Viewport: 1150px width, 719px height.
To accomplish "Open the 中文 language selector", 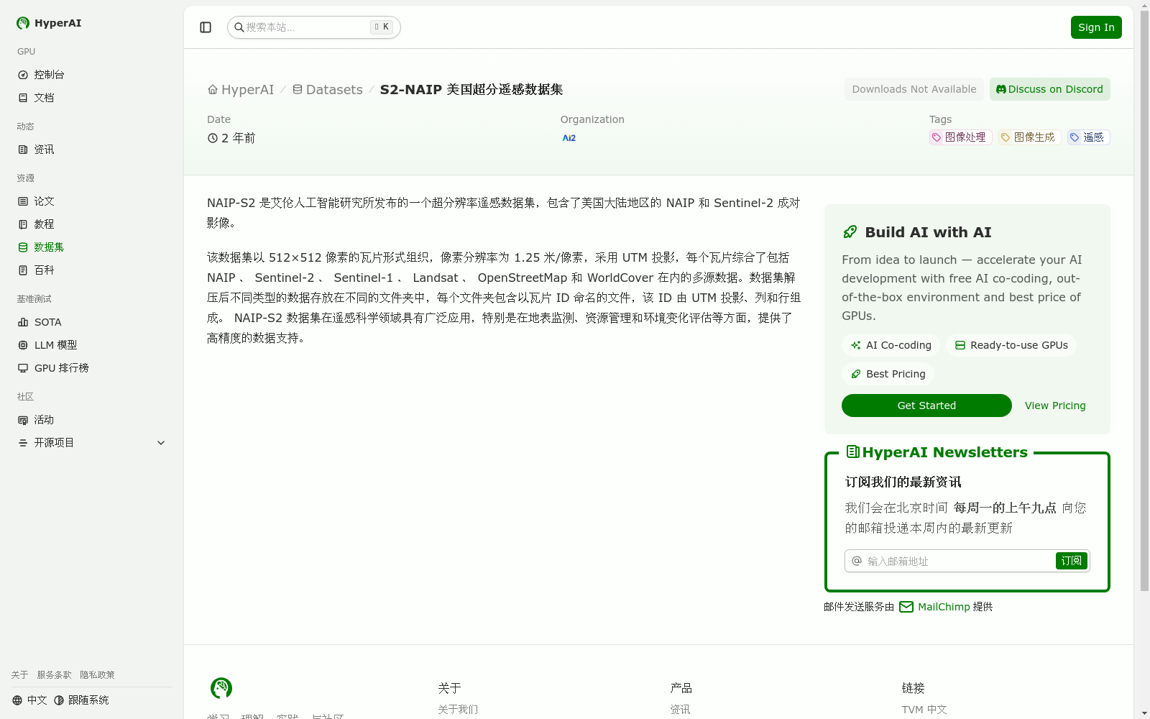I will [x=29, y=700].
